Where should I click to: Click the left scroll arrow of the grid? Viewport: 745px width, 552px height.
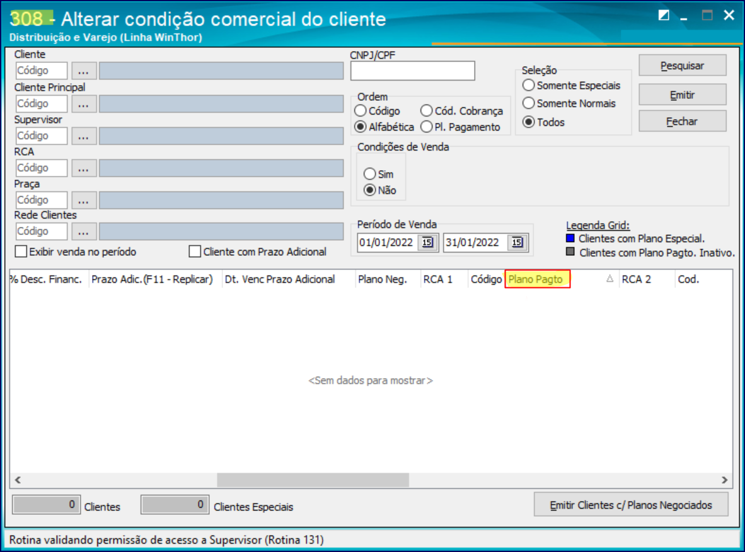pos(18,480)
